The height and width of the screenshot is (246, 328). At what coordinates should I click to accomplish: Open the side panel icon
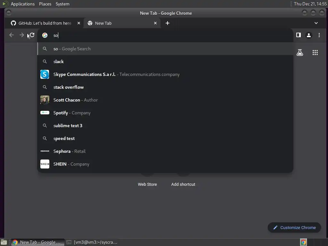pyautogui.click(x=299, y=35)
